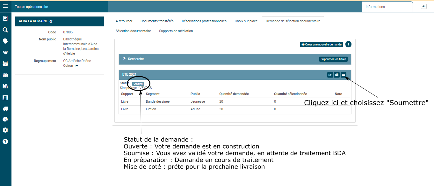Click the handshake icon in the sidebar
This screenshot has height=186, width=434.
coord(5,52)
